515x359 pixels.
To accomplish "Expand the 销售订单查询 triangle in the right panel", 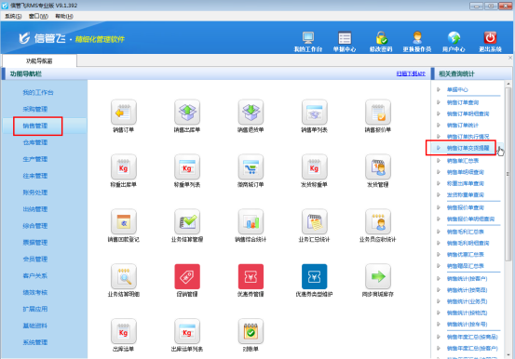I will [439, 102].
